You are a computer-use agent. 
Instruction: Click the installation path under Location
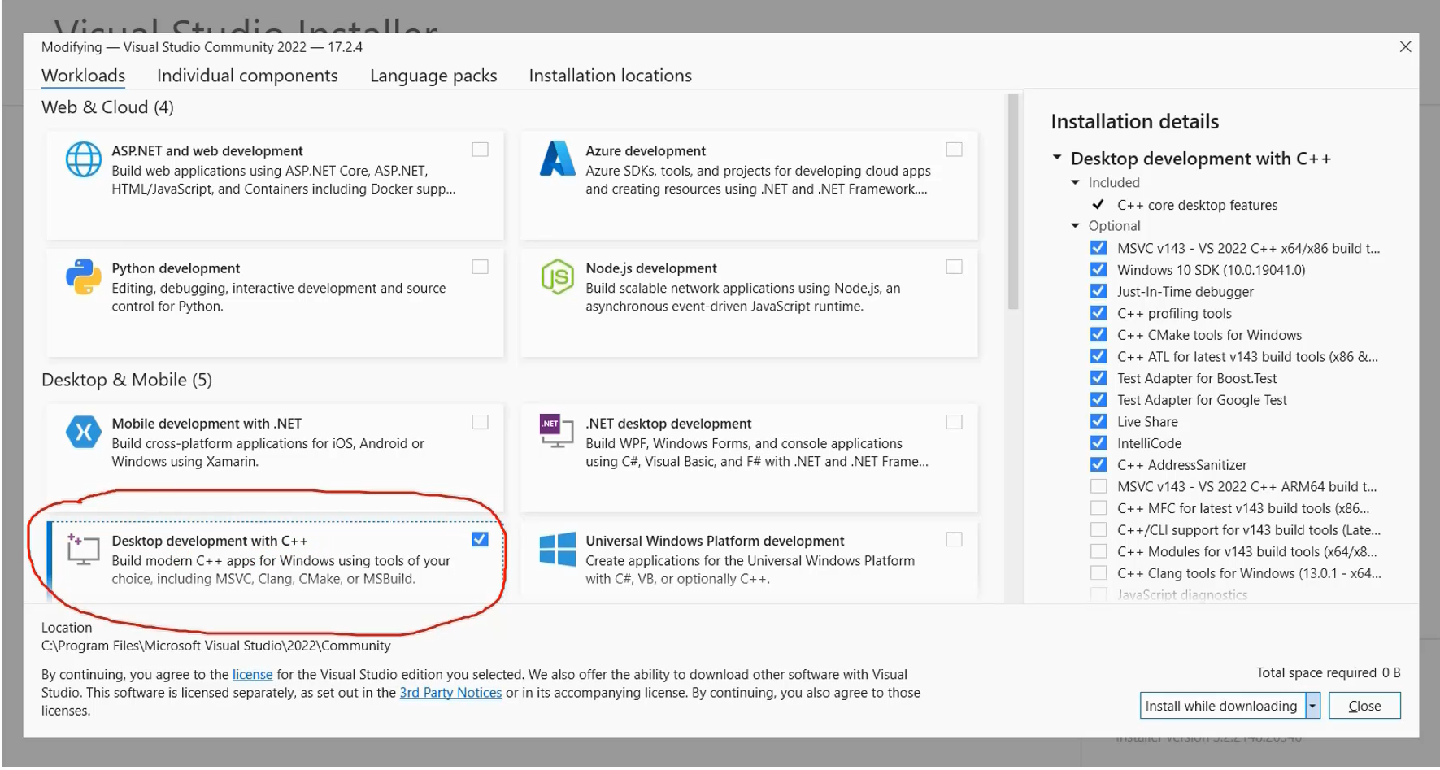coord(216,646)
